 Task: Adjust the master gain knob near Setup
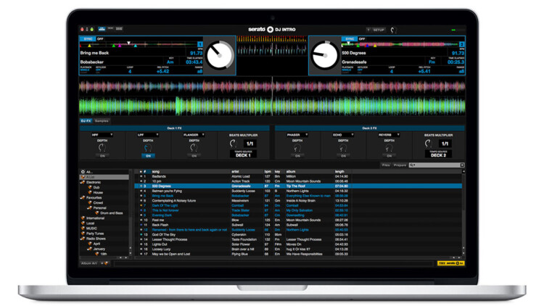point(393,30)
